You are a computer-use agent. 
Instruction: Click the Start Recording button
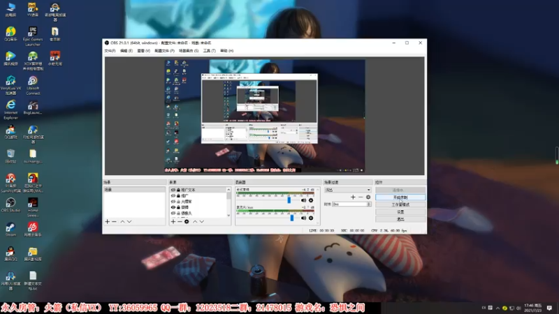coord(400,197)
